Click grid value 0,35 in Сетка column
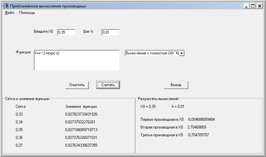Screen dimensions: 266x157 tap(19, 130)
